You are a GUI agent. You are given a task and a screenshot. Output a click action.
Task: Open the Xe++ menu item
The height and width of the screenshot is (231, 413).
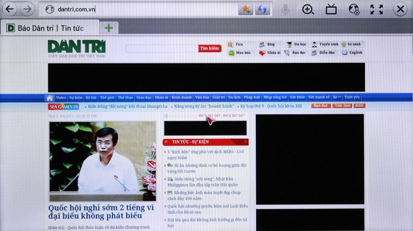[x=336, y=97]
